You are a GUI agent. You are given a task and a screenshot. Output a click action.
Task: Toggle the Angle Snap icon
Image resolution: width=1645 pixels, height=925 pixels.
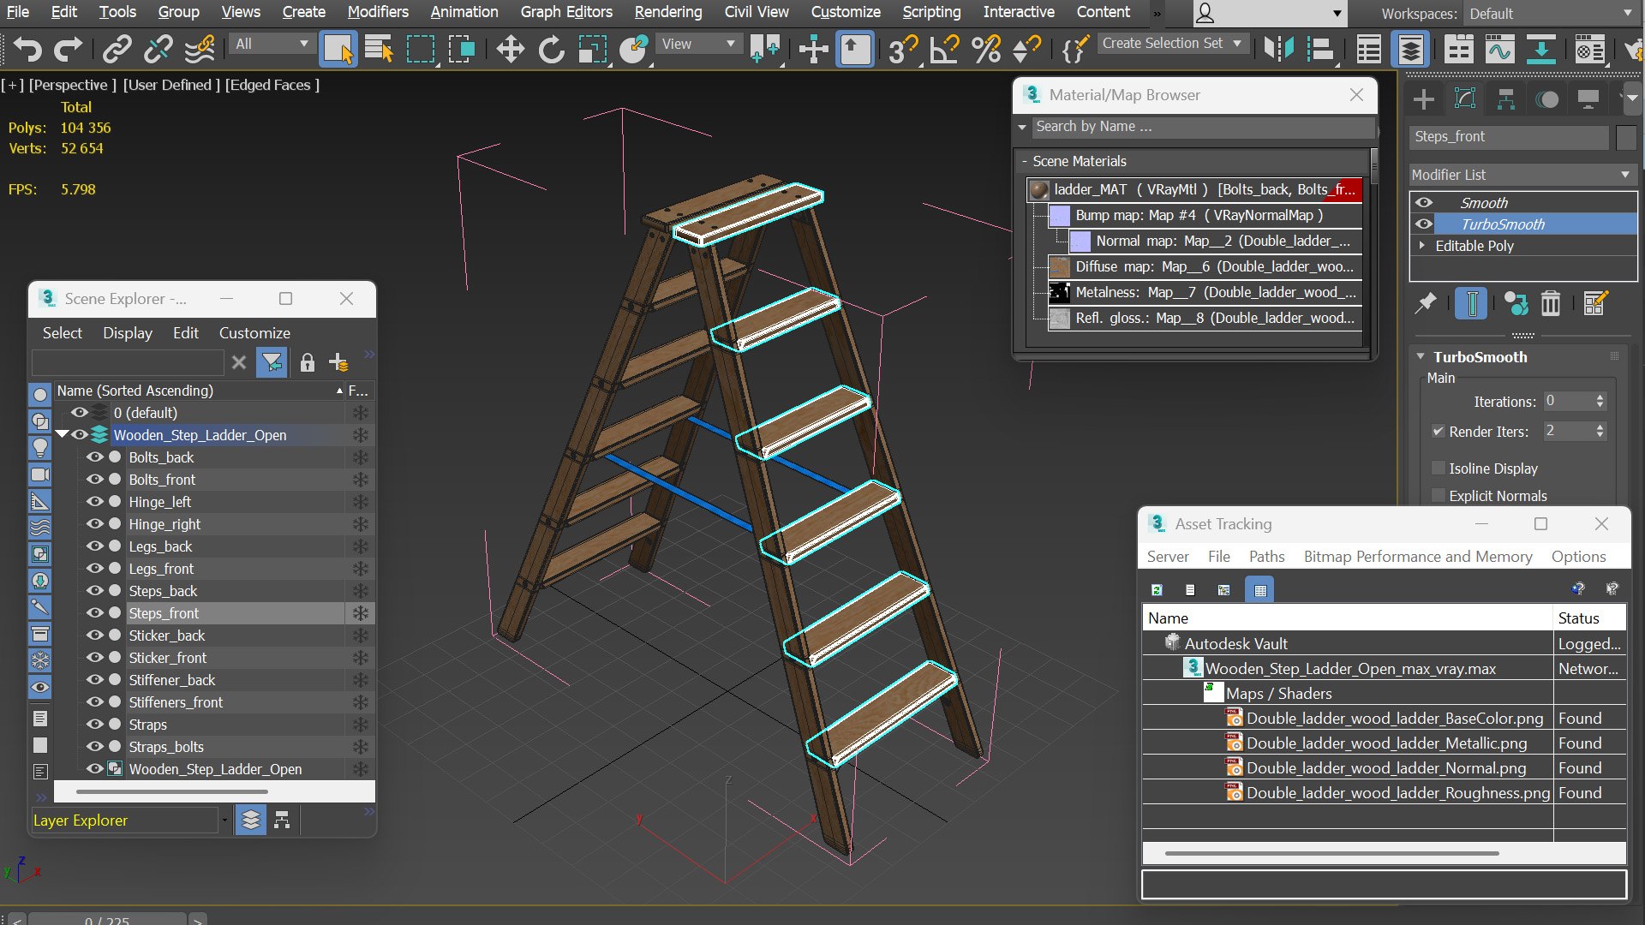944,49
